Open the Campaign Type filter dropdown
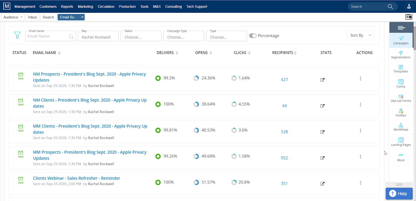 184,37
